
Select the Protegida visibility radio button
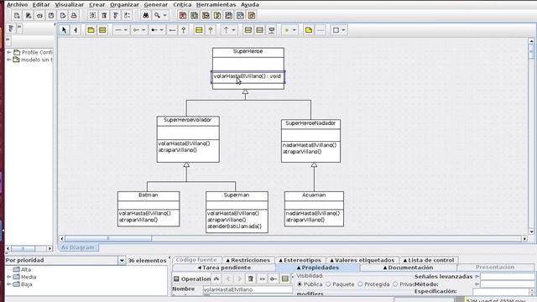tap(360, 284)
